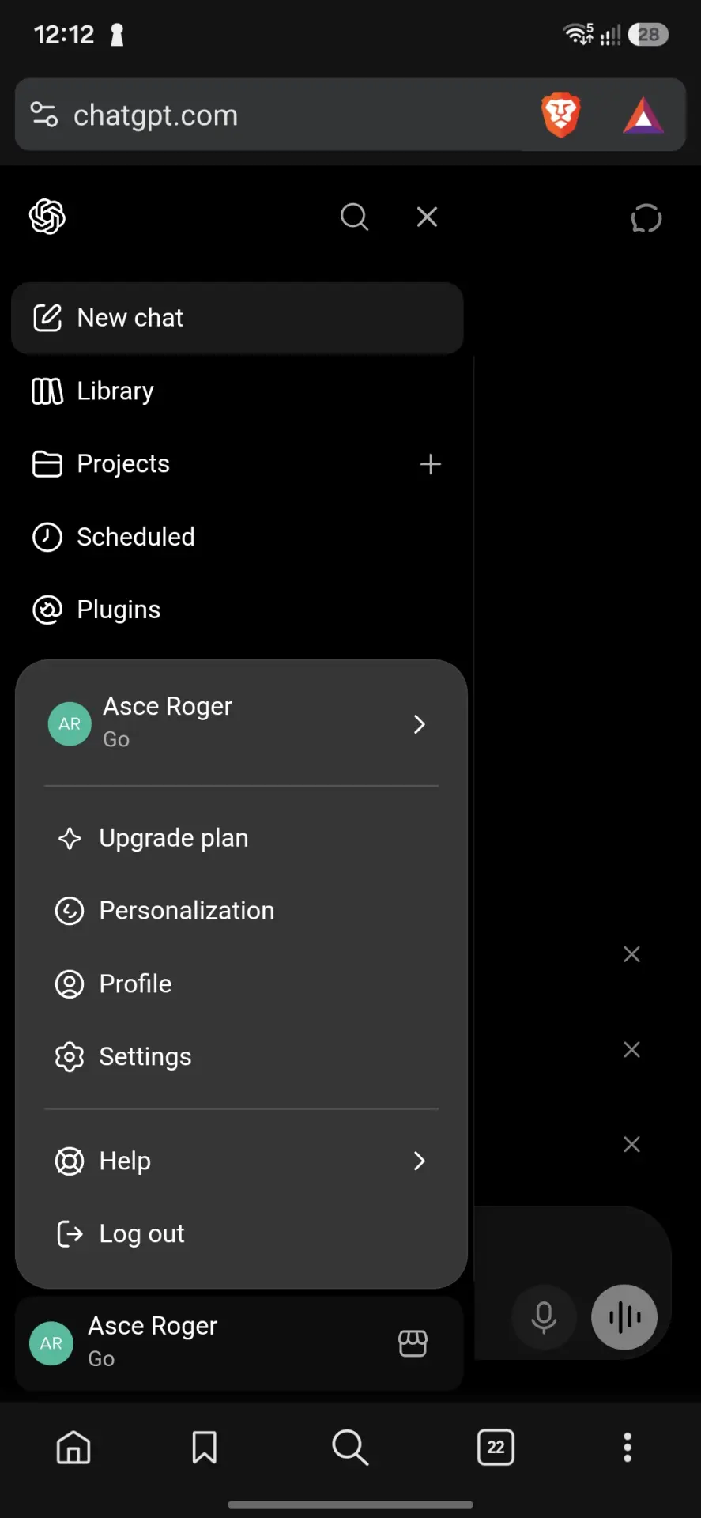Open Brave Rewards triangle icon

click(x=643, y=115)
